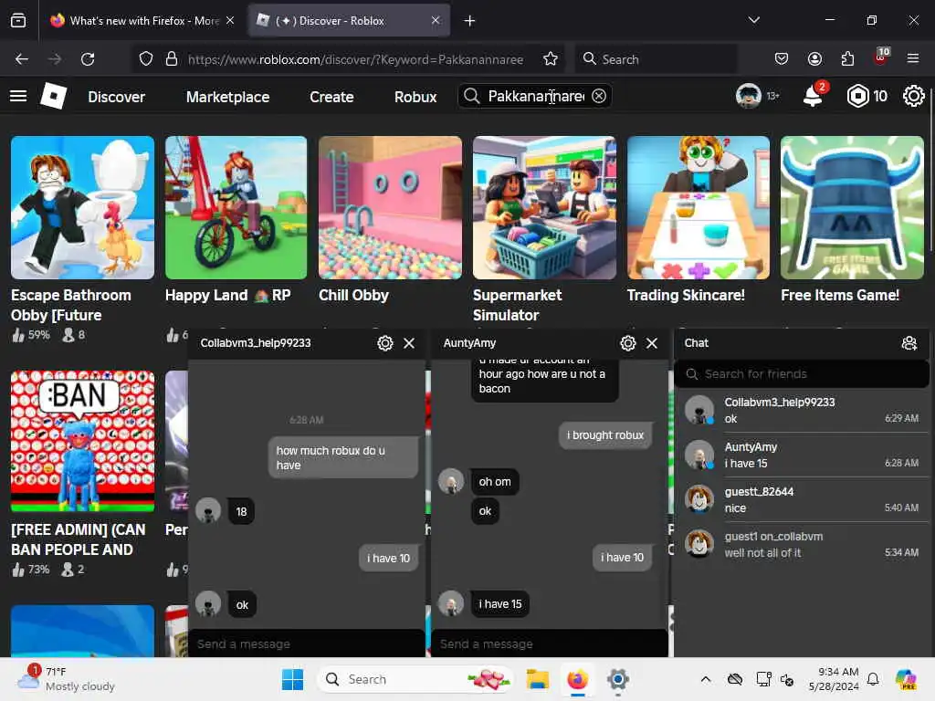Open the Pocket save icon
The image size is (935, 701).
(782, 59)
